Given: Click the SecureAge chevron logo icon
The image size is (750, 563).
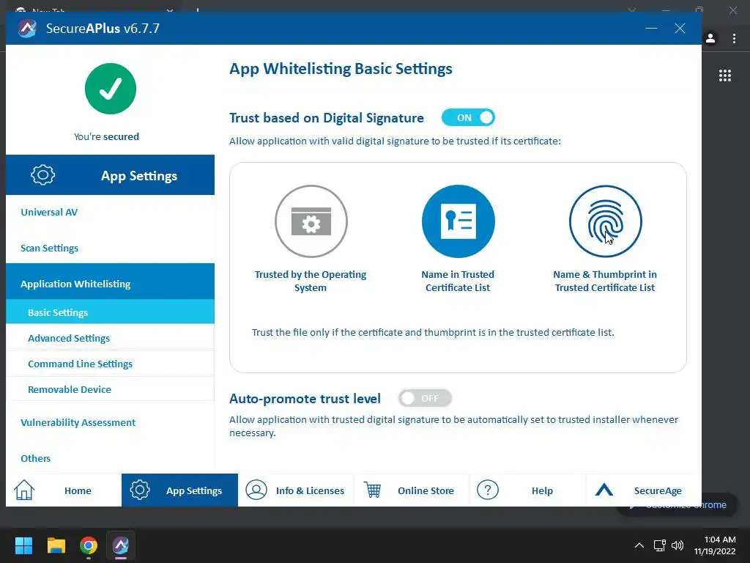Looking at the screenshot, I should tap(604, 489).
